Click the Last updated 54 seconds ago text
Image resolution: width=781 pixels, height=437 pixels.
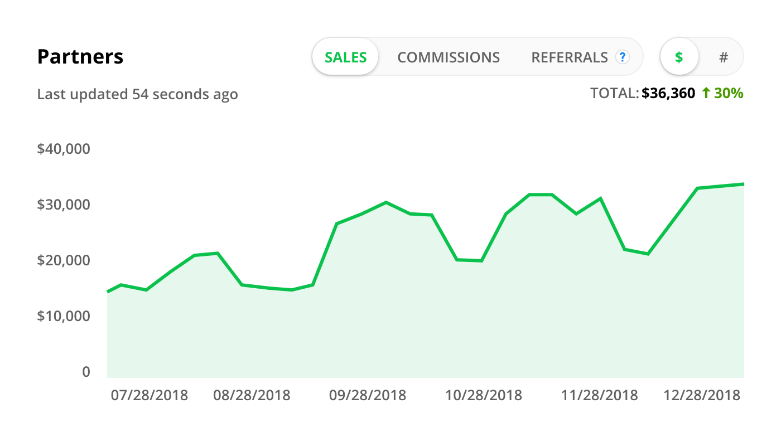pos(137,94)
